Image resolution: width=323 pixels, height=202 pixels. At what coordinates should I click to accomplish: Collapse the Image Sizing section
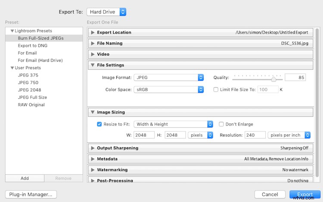(x=93, y=112)
